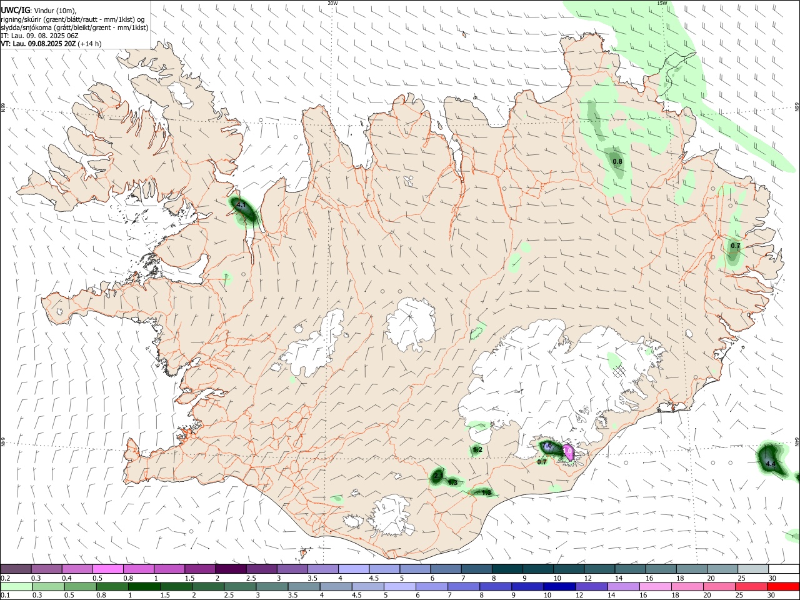Pick the pale mint 0.1 swatch in the green legend row
The height and width of the screenshot is (600, 800).
point(16,586)
